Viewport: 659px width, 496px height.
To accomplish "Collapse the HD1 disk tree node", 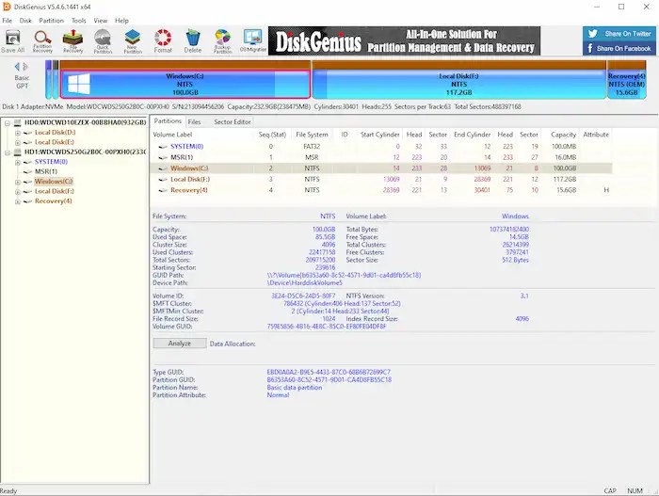I will point(8,152).
